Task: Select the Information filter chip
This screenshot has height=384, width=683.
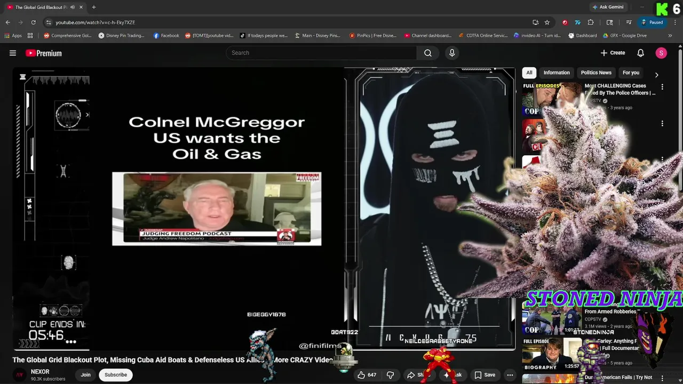Action: 557,73
